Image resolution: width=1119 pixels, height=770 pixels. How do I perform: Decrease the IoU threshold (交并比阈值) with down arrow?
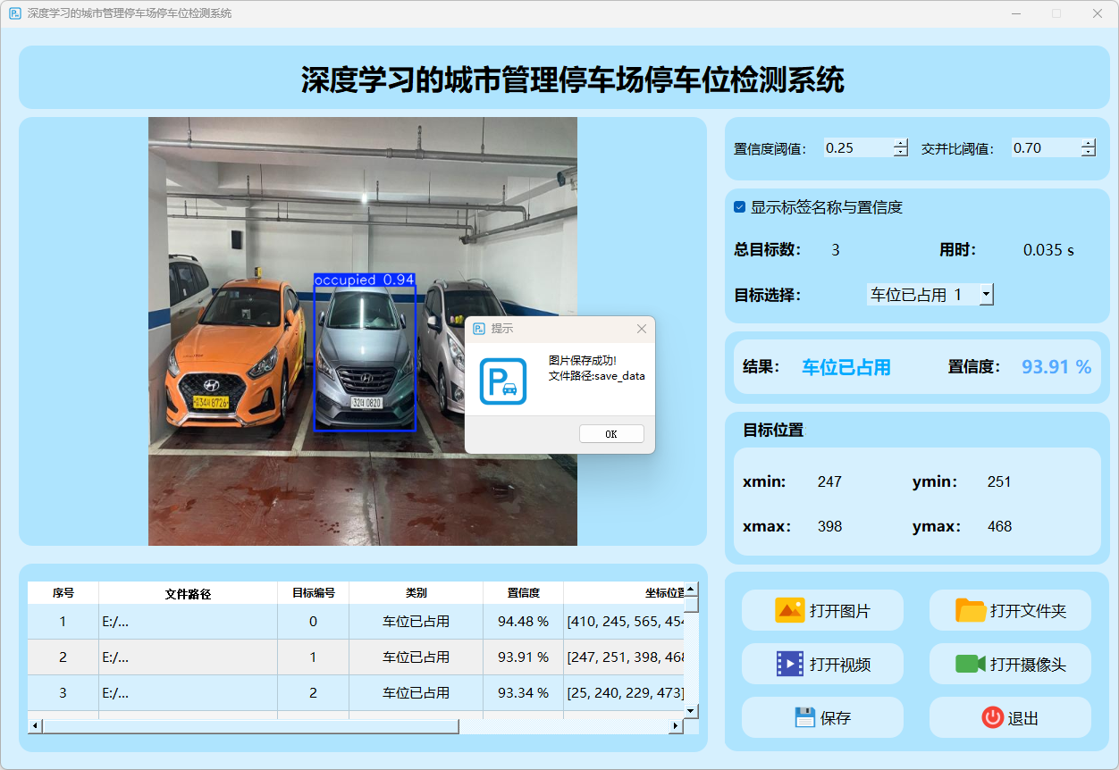tap(1088, 153)
